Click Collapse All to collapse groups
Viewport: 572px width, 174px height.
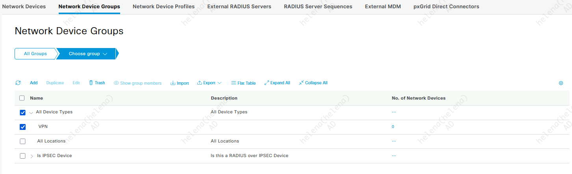(x=313, y=83)
